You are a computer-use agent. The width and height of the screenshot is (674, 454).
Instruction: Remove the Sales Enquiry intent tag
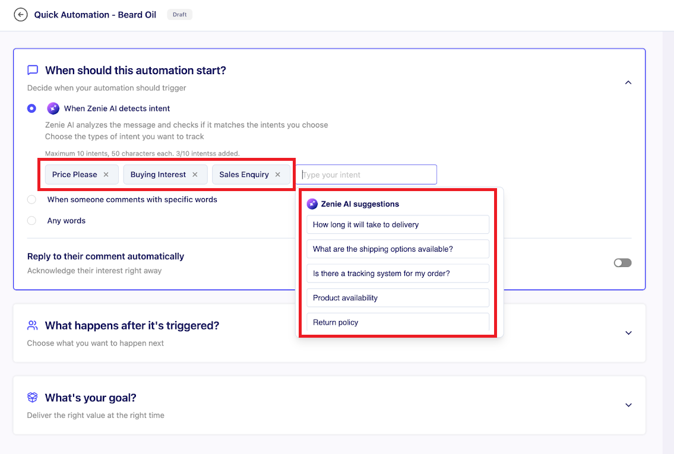277,174
